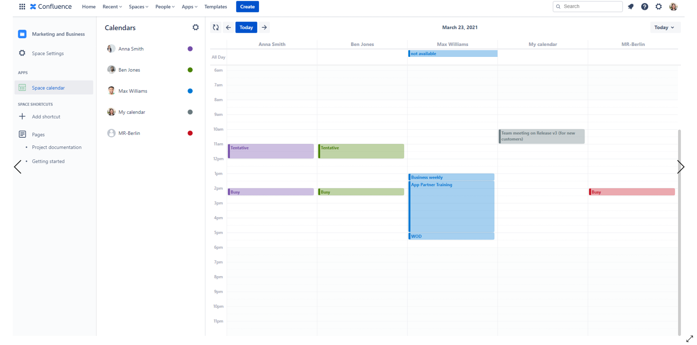Open the Project documentation page link
Image resolution: width=697 pixels, height=345 pixels.
click(56, 147)
